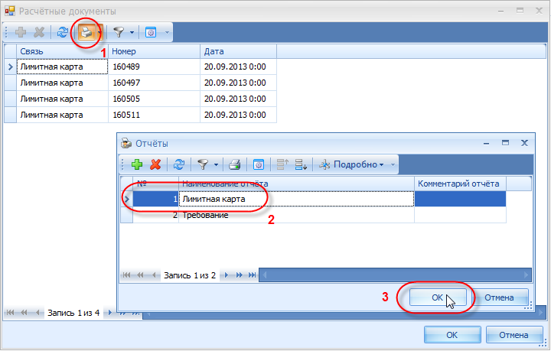The height and width of the screenshot is (351, 551).
Task: Go to next record in Отчёты navigator
Action: pos(227,275)
